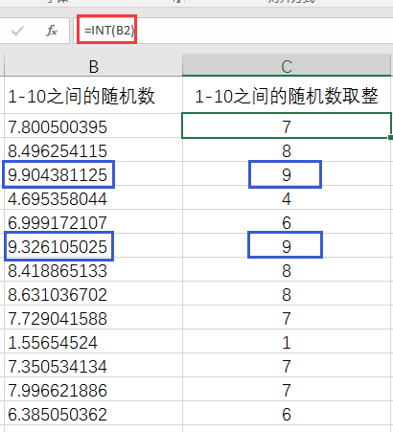Select column C cell beside 7.800500395

pos(287,126)
